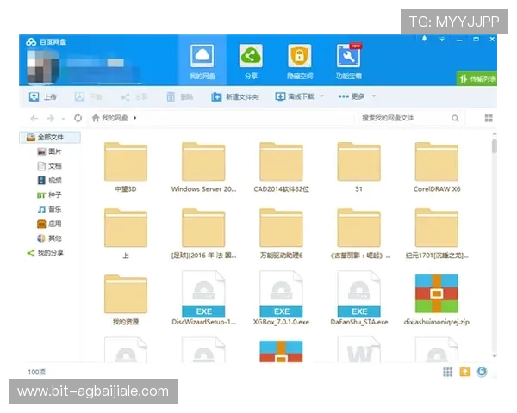
Task: Go back with the left arrow
Action: (x=34, y=118)
